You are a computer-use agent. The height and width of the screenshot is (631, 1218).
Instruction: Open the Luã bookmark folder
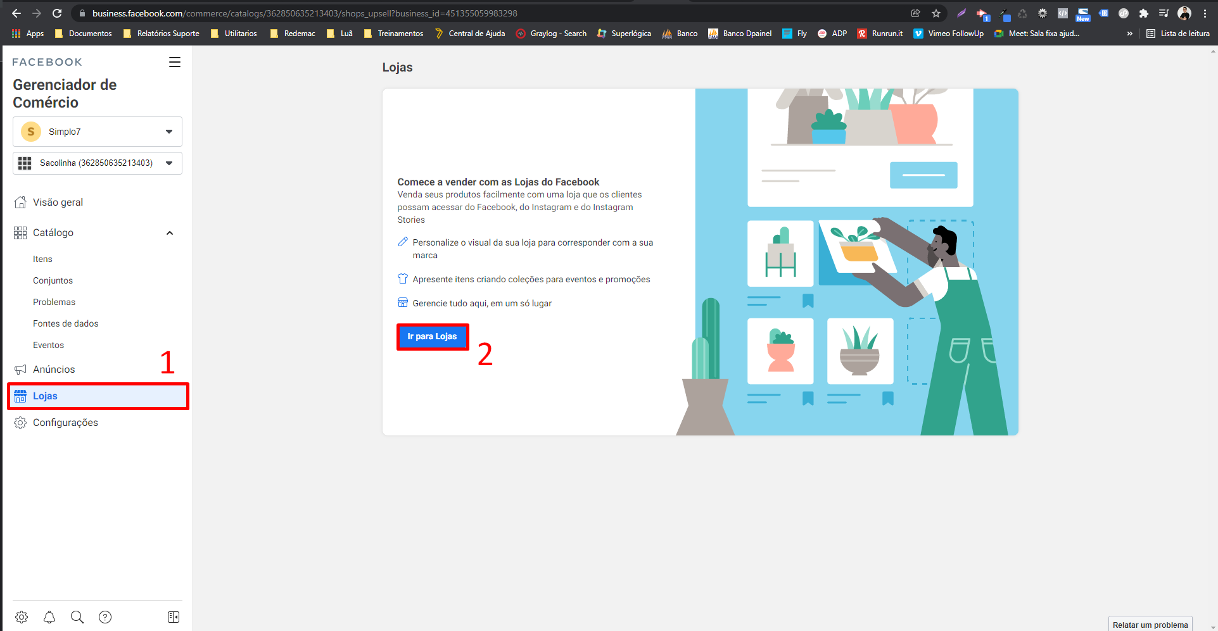(x=339, y=34)
